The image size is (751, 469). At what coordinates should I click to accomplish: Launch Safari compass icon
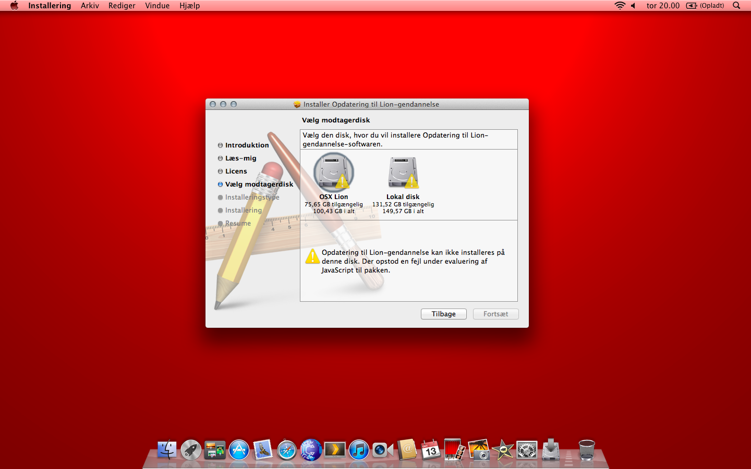click(287, 450)
